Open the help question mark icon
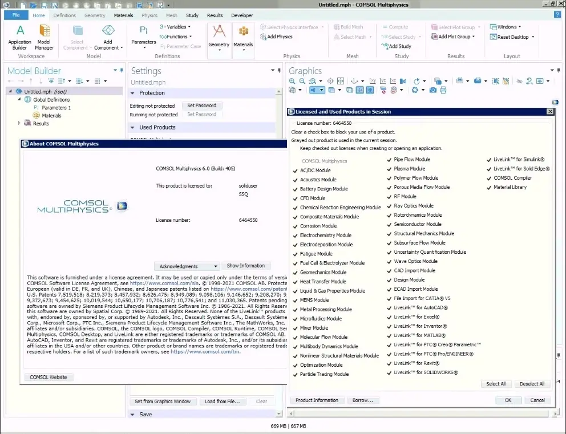Image resolution: width=566 pixels, height=434 pixels. point(557,15)
